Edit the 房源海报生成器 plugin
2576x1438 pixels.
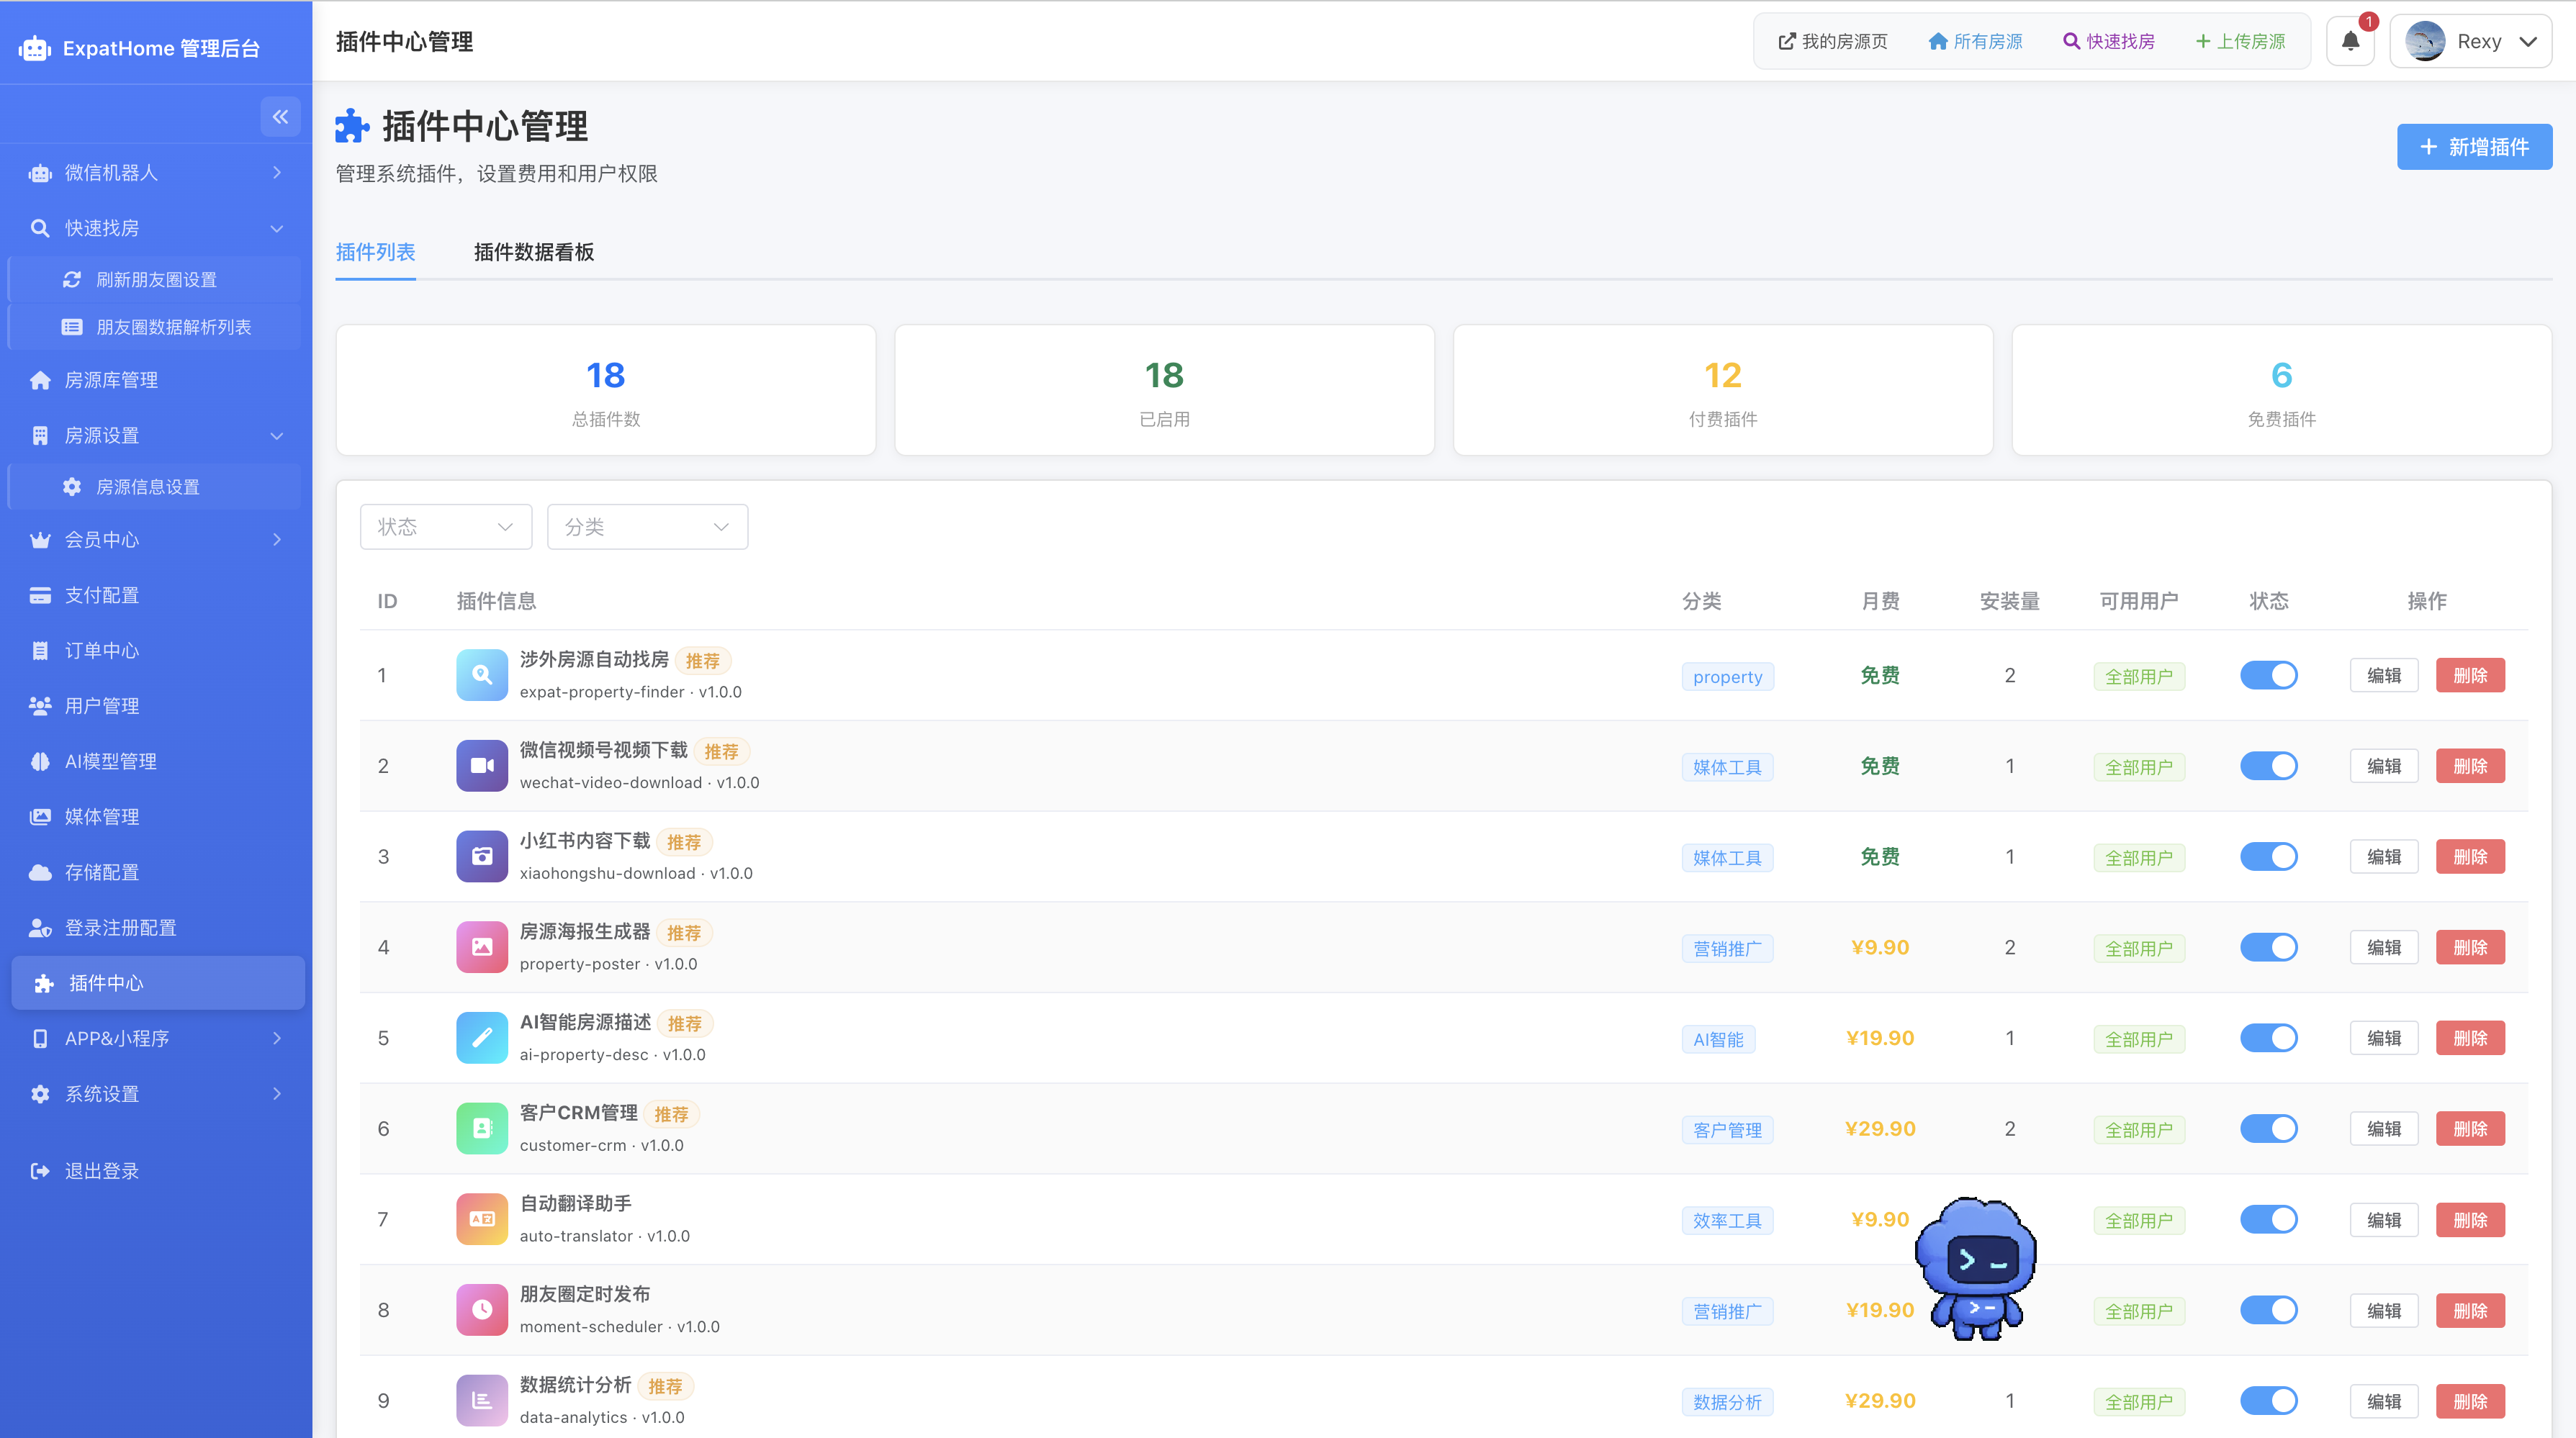[x=2384, y=947]
